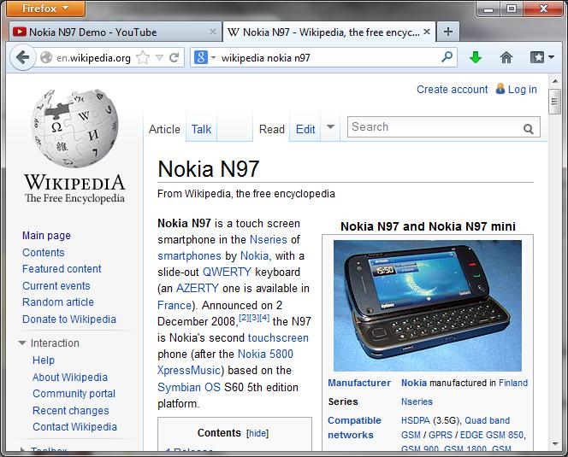Open the Firefox menu button
The height and width of the screenshot is (457, 568).
pos(45,9)
